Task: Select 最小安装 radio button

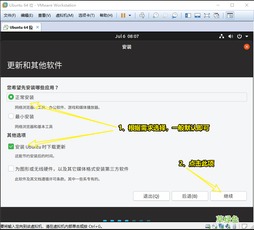Action: 11,116
